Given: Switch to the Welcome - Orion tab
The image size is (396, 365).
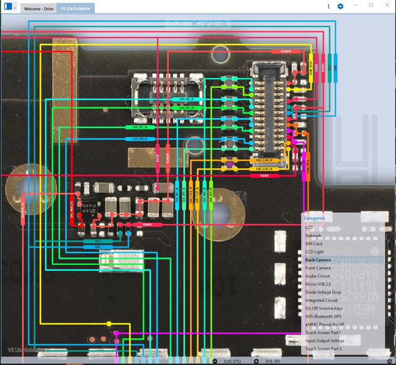Looking at the screenshot, I should [38, 9].
